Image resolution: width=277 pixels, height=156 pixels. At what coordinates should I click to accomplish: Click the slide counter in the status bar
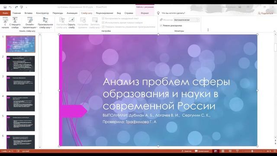[7, 151]
